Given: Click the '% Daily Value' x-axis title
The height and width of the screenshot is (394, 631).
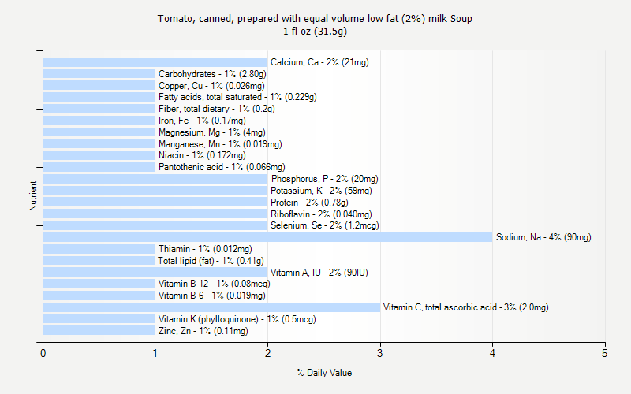Looking at the screenshot, I should click(324, 373).
